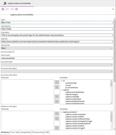Image resolution: width=116 pixels, height=135 pixels.
Task: Select jcr:primaryType in Available list
Action: click(71, 83)
